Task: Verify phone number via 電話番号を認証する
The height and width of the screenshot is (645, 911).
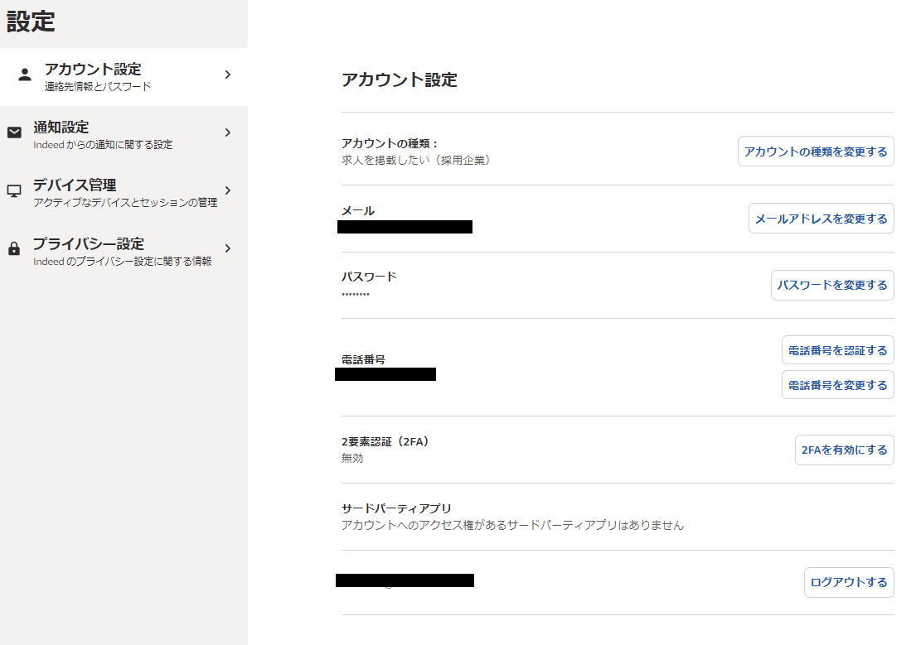Action: (x=838, y=349)
